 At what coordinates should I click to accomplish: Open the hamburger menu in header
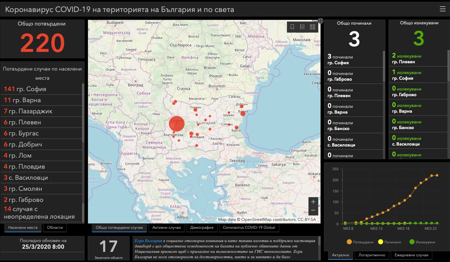pos(442,9)
